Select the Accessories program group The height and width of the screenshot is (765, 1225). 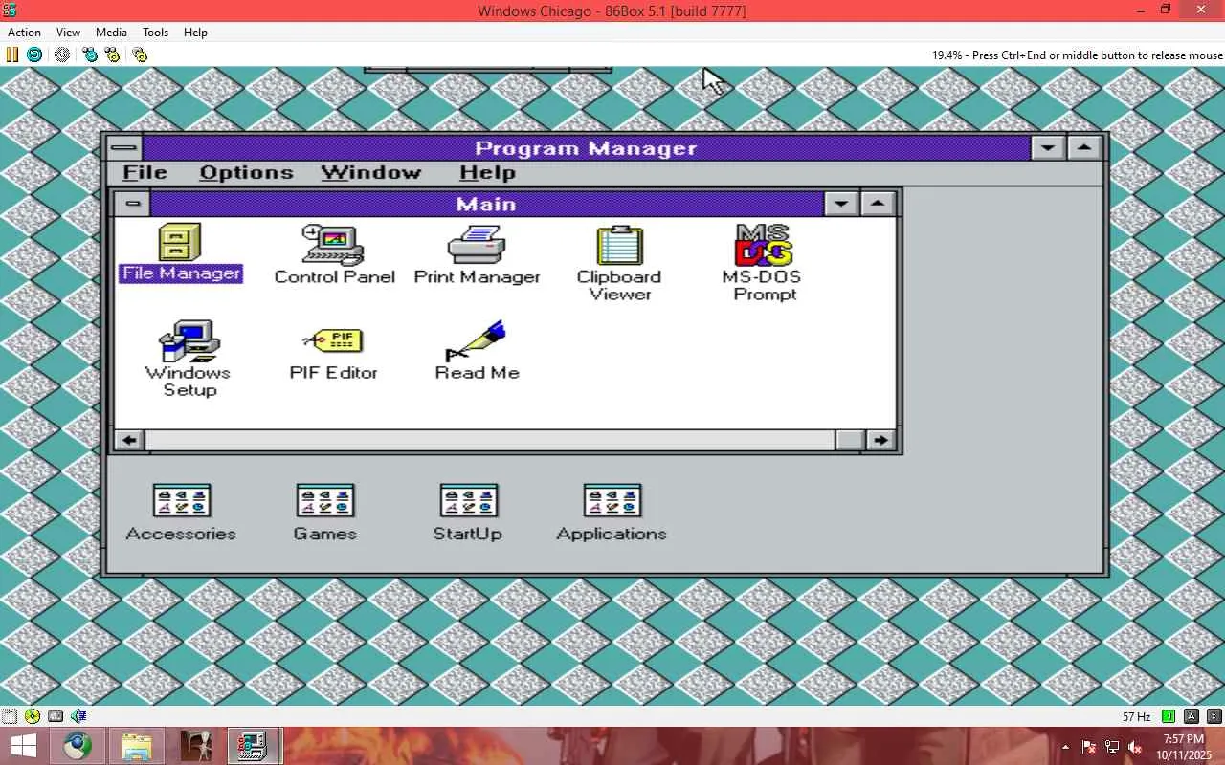tap(181, 514)
